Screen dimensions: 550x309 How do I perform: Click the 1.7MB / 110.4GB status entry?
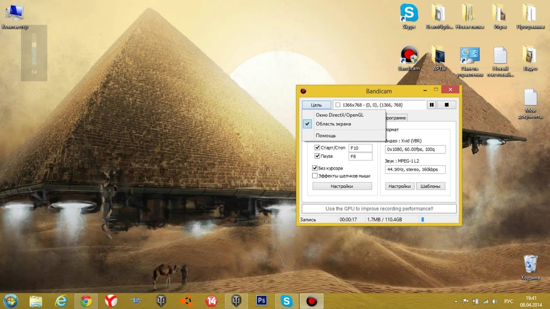[385, 220]
